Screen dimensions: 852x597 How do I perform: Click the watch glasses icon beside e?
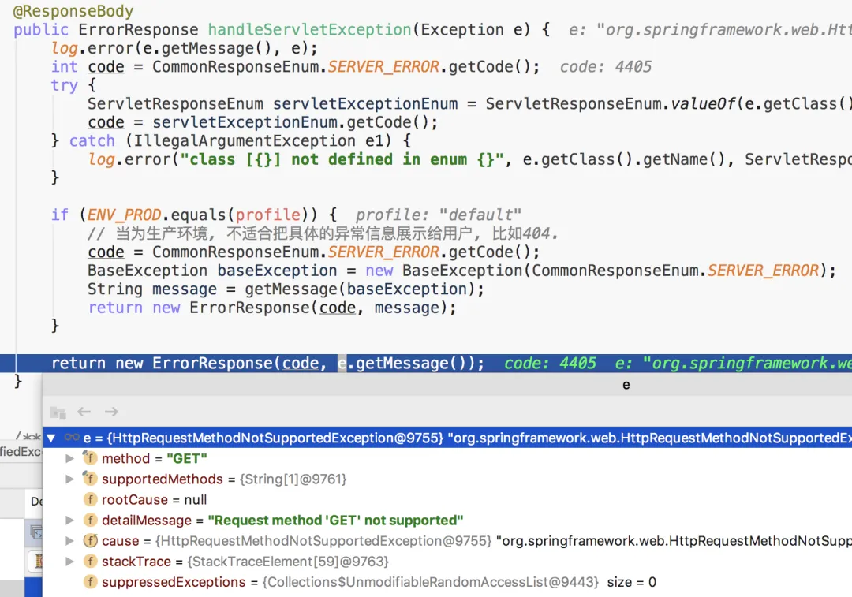(71, 438)
